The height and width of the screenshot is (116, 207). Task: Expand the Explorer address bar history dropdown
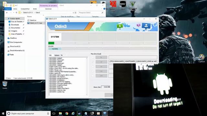[x=73, y=13]
